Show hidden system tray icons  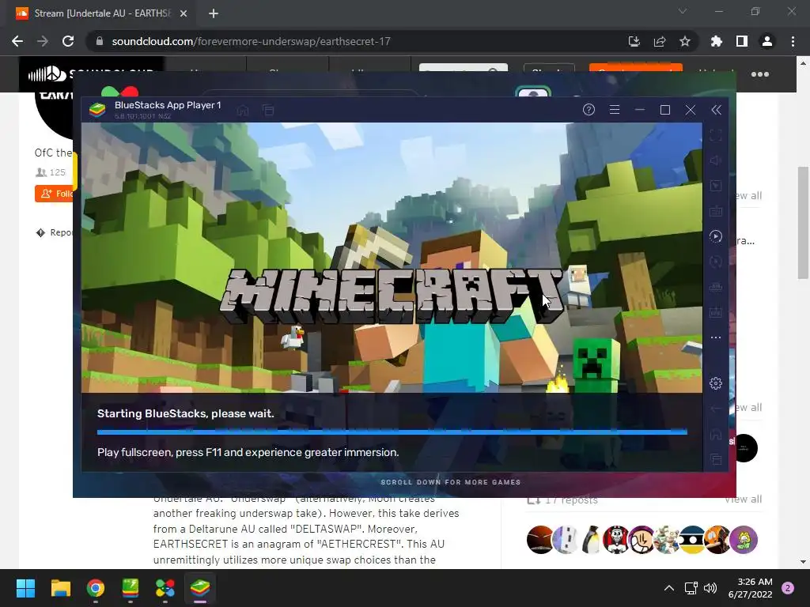(x=669, y=588)
